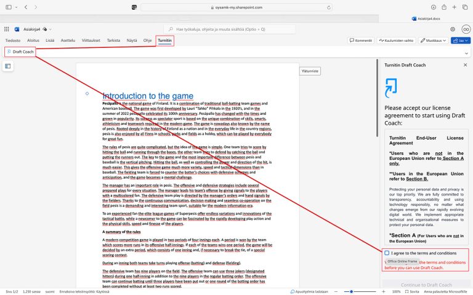Image resolution: width=473 pixels, height=295 pixels.
Task: Click the Kommentit button
Action: coord(361,41)
